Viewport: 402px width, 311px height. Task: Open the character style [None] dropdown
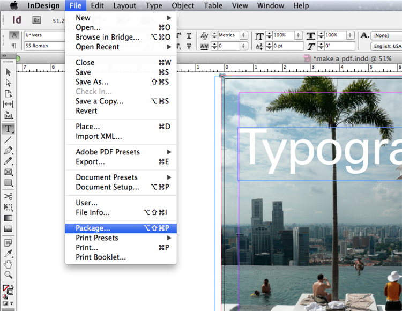click(387, 35)
